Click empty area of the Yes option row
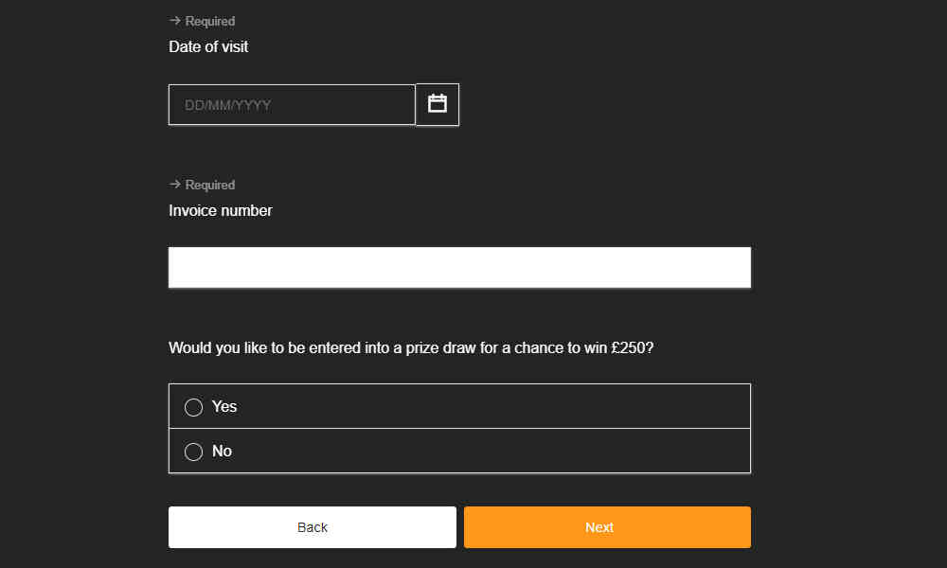 (483, 406)
